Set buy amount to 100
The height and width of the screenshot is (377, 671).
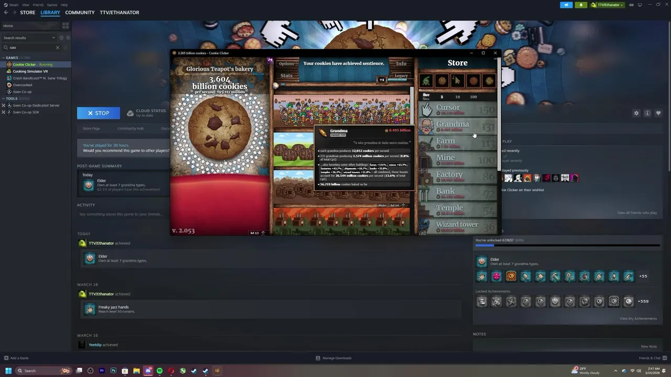pyautogui.click(x=473, y=97)
